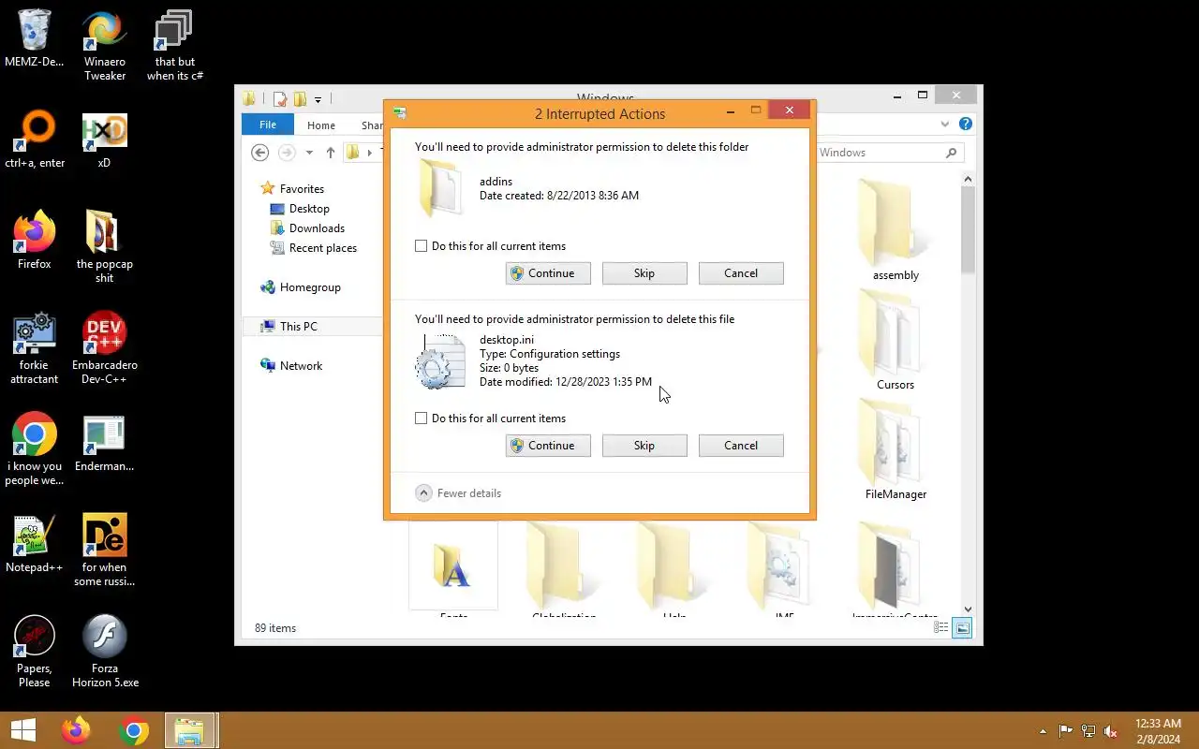Click the Search Windows input field

879,153
